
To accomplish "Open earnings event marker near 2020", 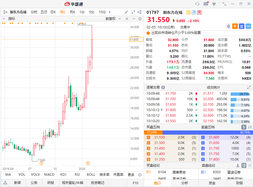I will 88,163.
